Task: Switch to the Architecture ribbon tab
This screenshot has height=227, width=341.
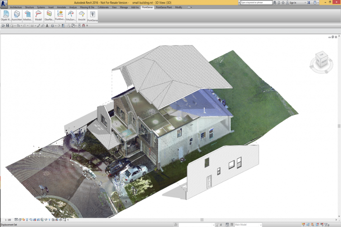Action: [16, 7]
